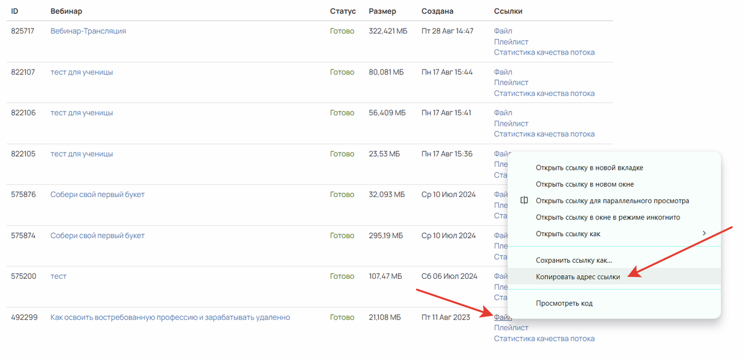Open 'тест для ученицы' in row 822107
Screen dimensions: 744x360
[x=82, y=72]
